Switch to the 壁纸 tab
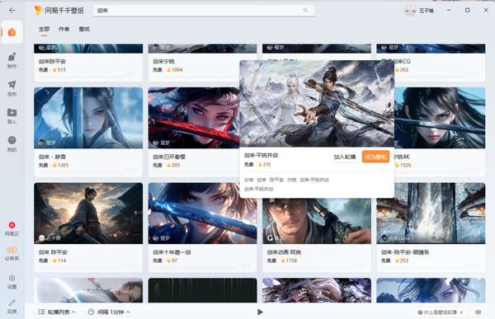The width and height of the screenshot is (495, 319). point(84,29)
